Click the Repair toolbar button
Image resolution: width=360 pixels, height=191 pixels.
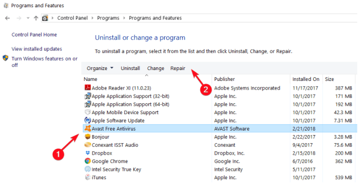(177, 68)
